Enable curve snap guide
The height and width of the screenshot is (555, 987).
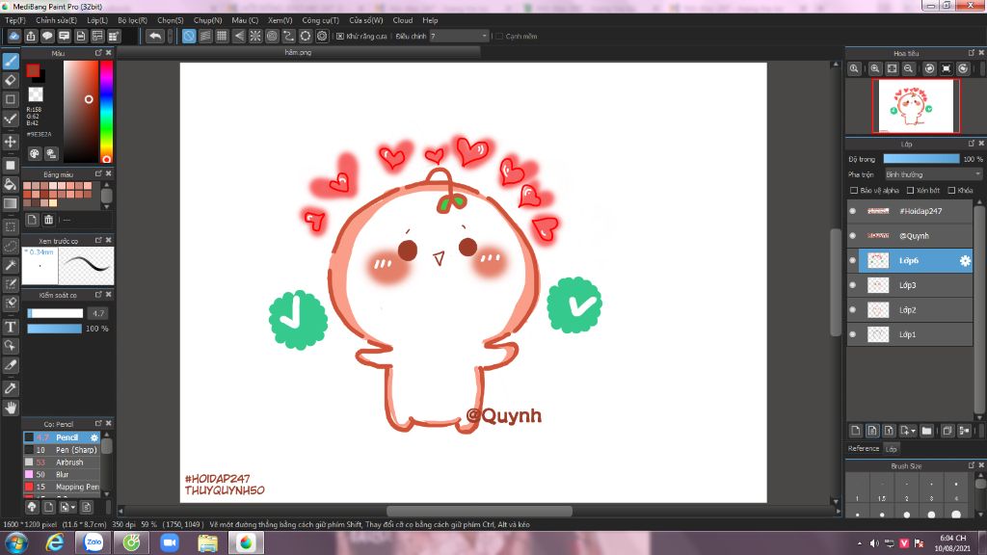click(x=288, y=36)
